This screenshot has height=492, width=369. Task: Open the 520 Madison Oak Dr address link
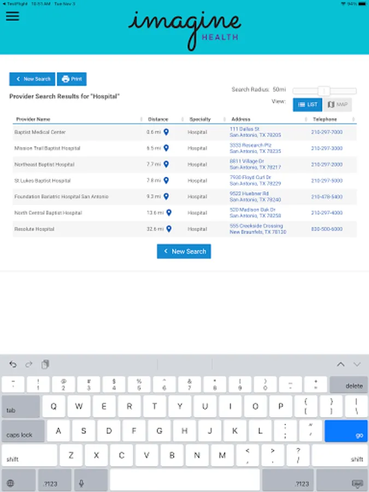click(255, 213)
